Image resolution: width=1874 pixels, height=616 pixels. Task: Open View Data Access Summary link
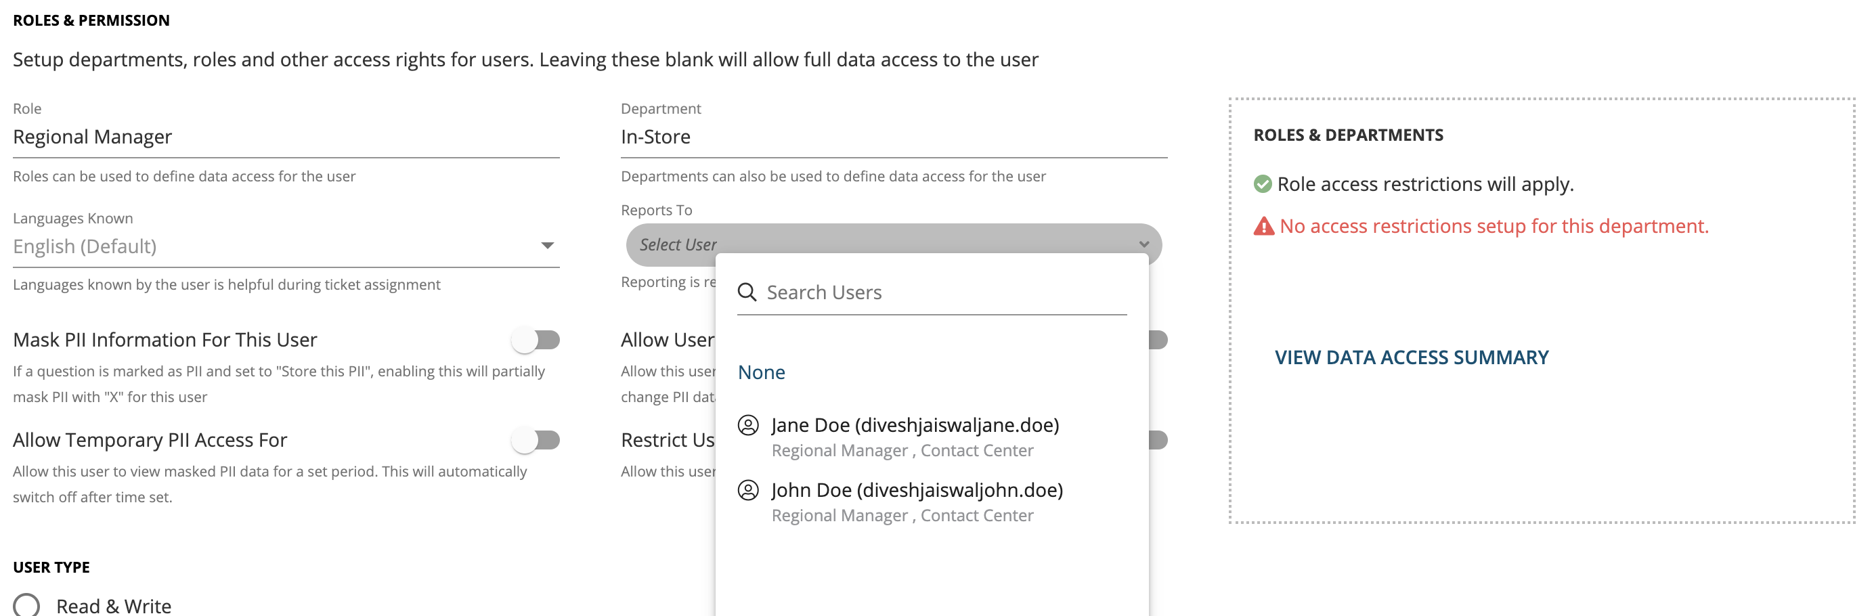tap(1412, 358)
